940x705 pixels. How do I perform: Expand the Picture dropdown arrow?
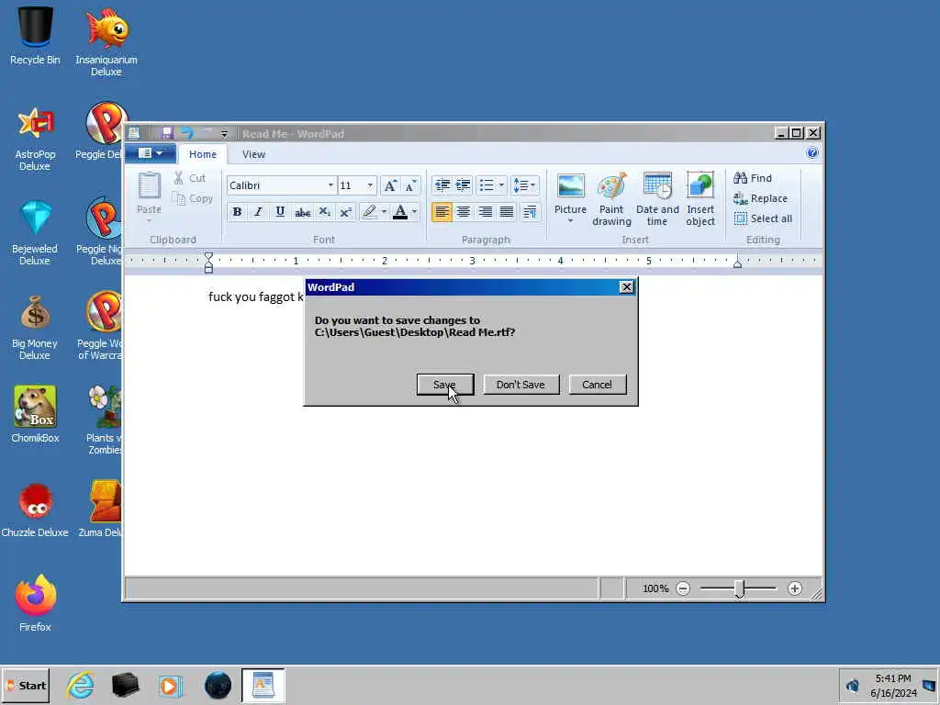coord(570,221)
